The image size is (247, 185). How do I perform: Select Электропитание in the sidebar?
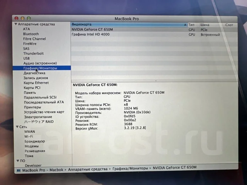(x=38, y=117)
